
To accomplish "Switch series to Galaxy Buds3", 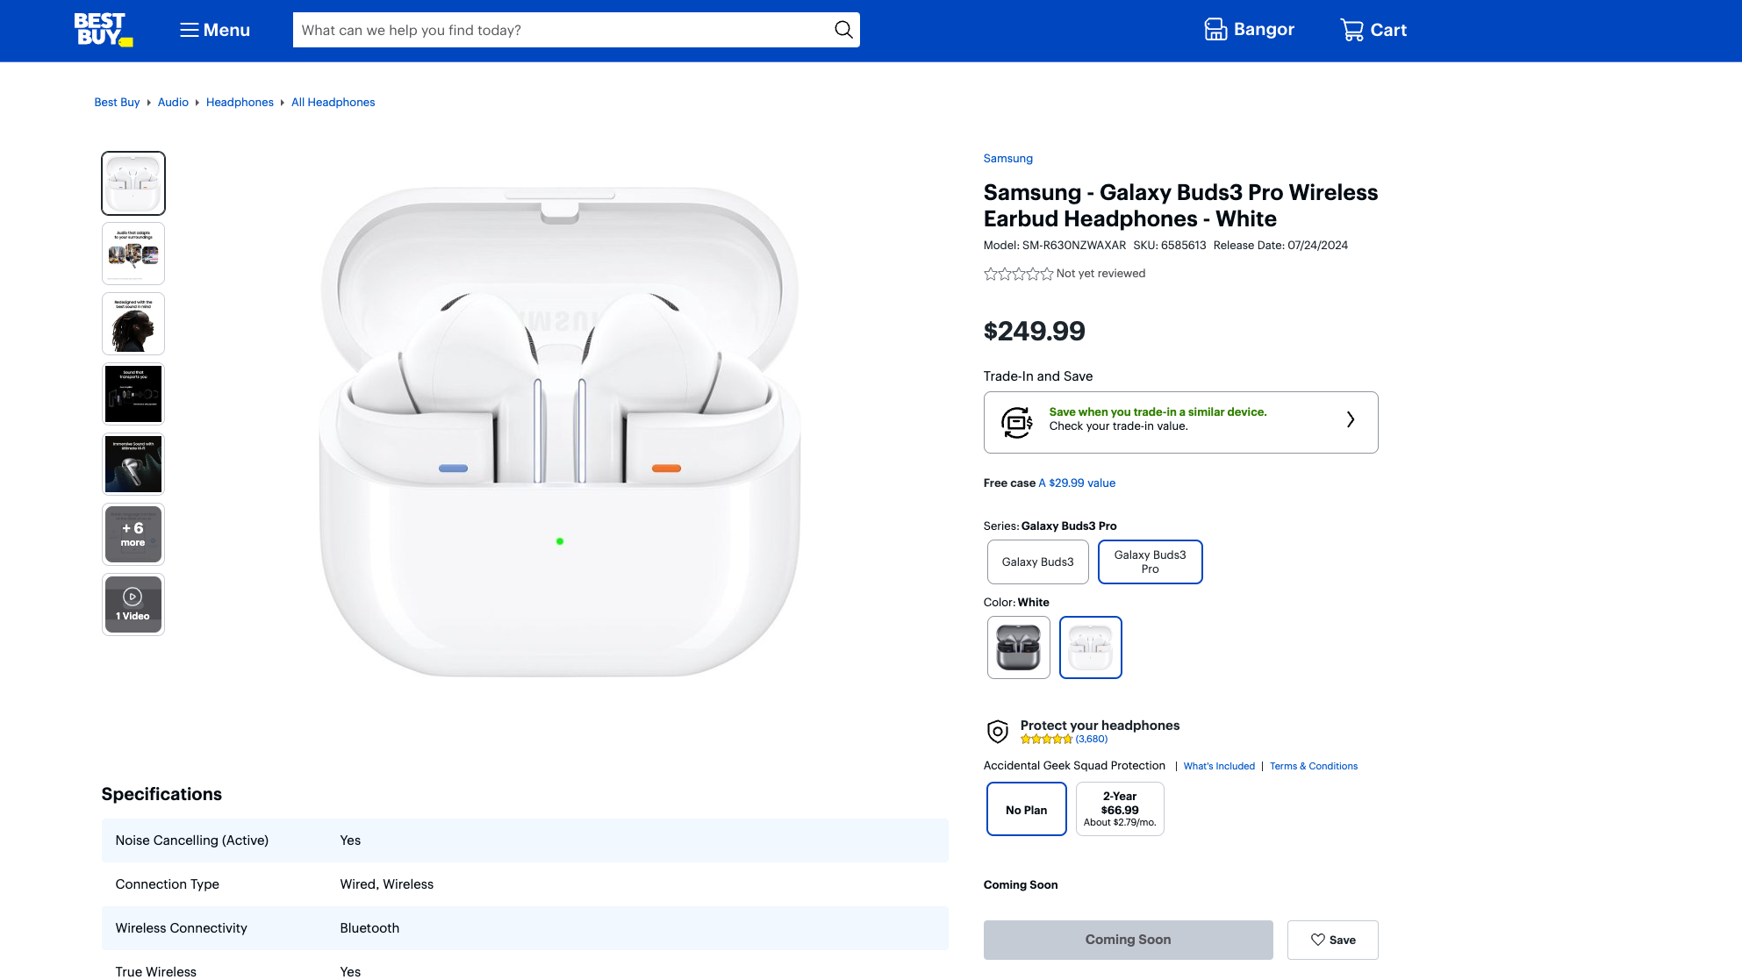I will tap(1037, 562).
